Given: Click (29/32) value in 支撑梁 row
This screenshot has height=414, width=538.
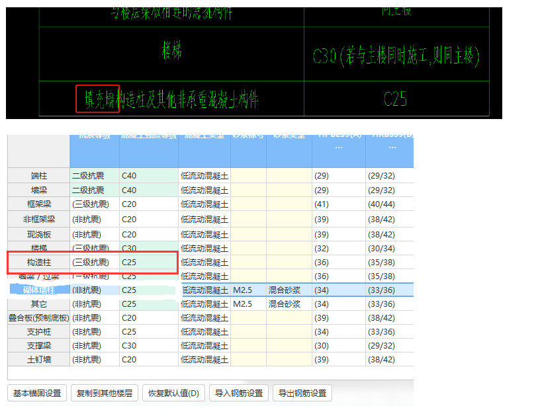Looking at the screenshot, I should coord(389,346).
